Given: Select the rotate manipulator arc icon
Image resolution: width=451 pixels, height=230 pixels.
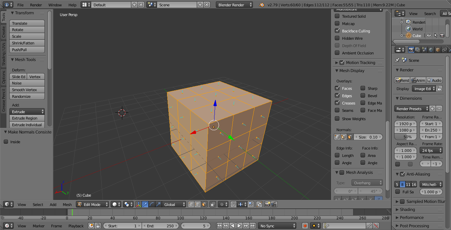Looking at the screenshot, I should (152, 204).
